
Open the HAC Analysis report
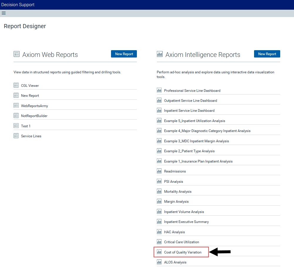(x=174, y=232)
